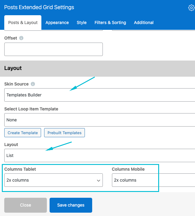Open the Layout dropdown showing List
This screenshot has width=195, height=216.
(x=99, y=155)
